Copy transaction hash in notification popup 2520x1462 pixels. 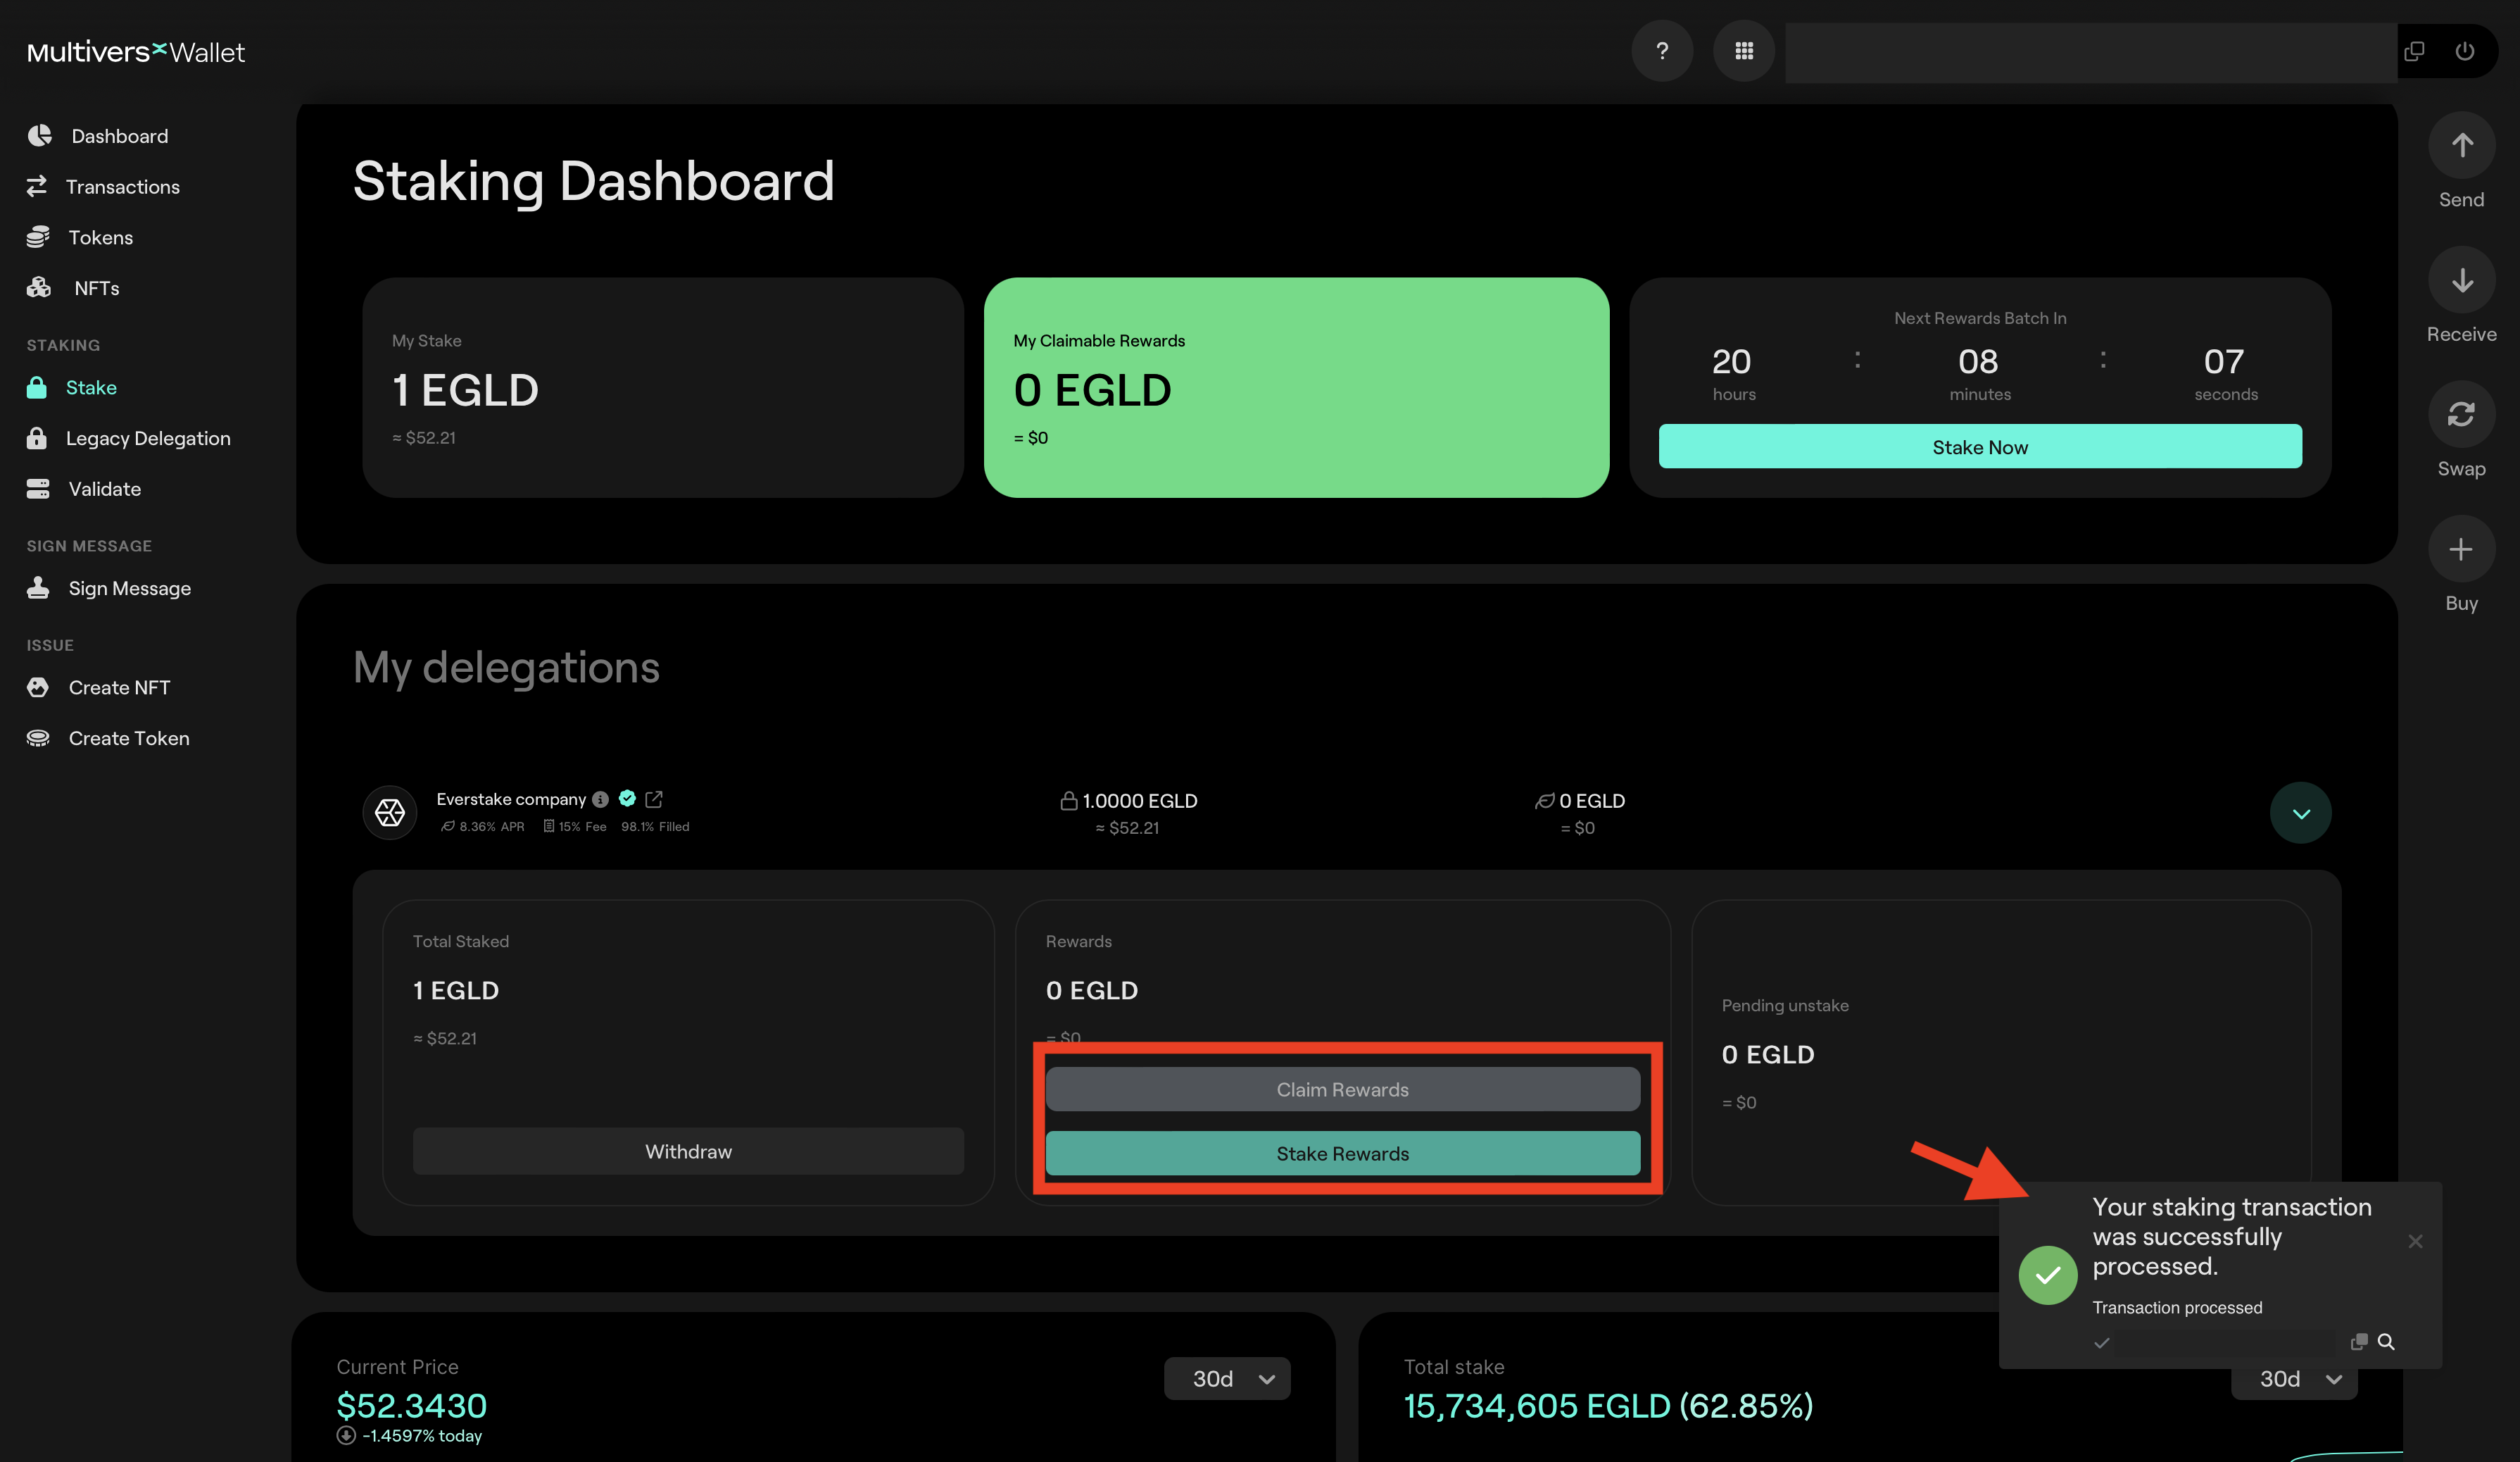(2359, 1341)
